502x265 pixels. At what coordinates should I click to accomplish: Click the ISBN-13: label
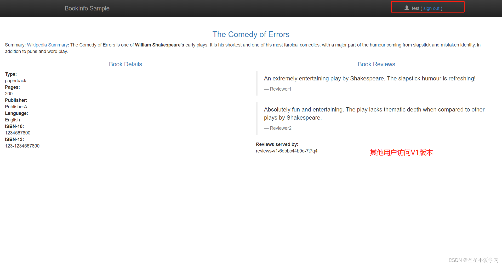pos(14,139)
